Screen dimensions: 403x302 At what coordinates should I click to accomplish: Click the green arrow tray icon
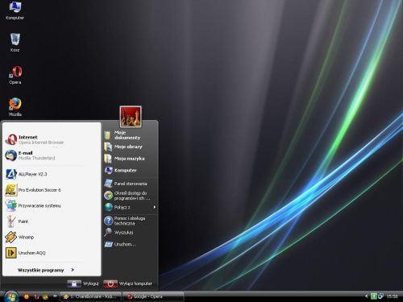coord(374,296)
